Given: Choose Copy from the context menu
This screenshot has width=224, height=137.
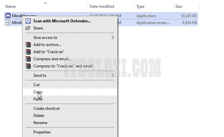Looking at the screenshot, I should (38, 92).
